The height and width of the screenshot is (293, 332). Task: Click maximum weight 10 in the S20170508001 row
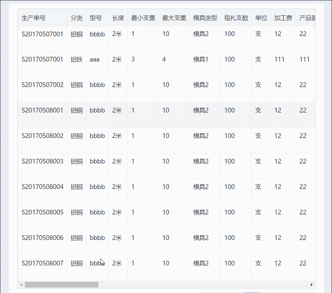[x=166, y=110]
